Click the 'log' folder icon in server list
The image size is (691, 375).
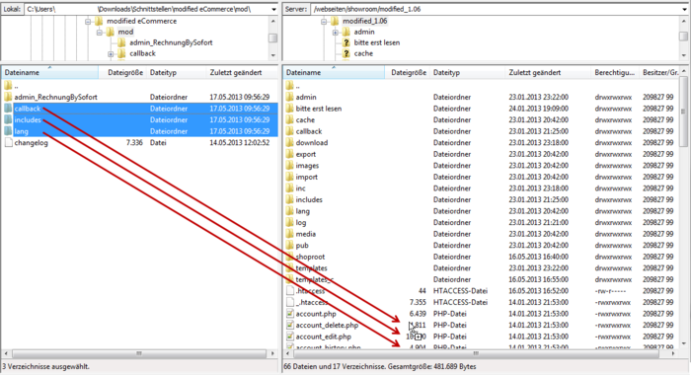click(289, 223)
